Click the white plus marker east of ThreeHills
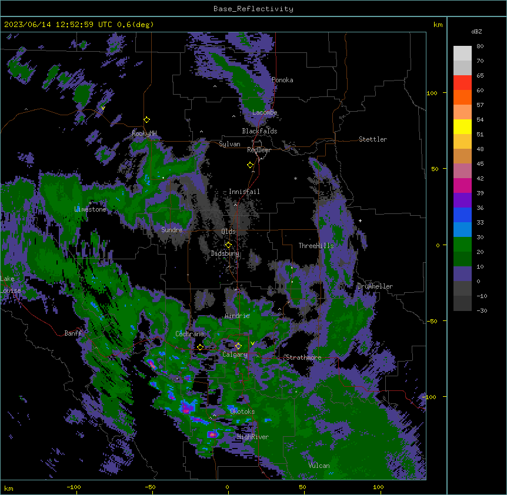The height and width of the screenshot is (495, 507). (360, 220)
